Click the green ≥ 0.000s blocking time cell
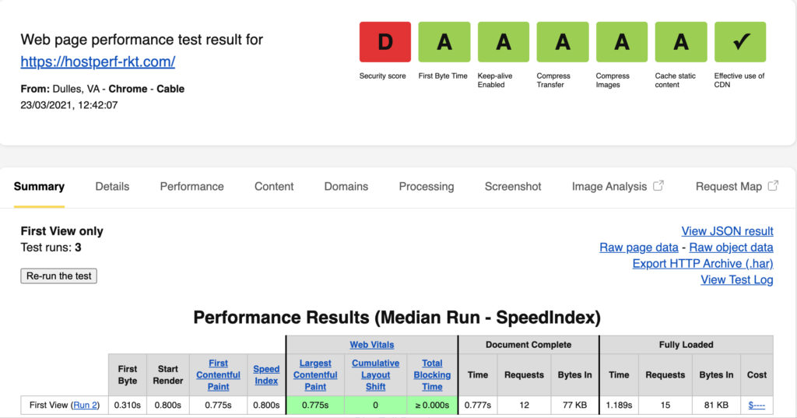The image size is (797, 418). 432,405
